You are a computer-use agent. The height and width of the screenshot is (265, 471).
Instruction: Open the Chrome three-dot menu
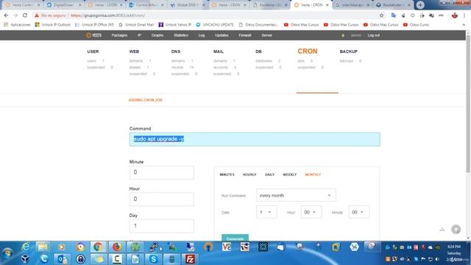point(464,15)
